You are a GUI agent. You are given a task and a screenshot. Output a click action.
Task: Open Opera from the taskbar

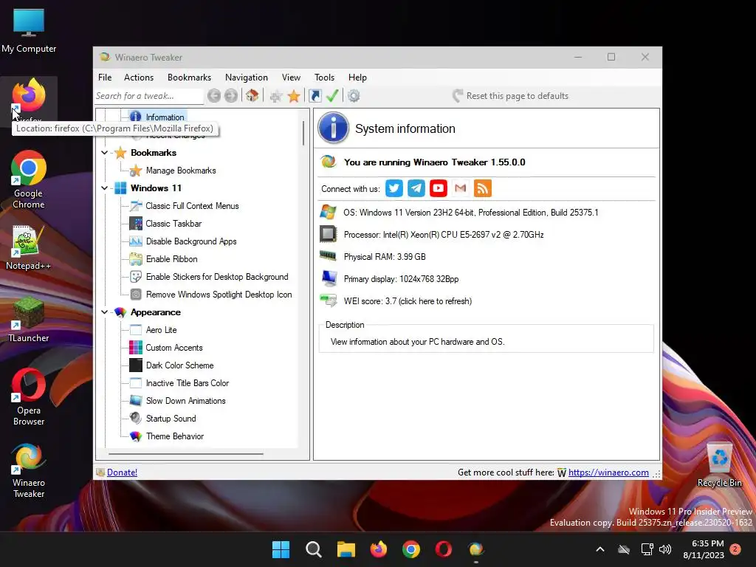444,549
